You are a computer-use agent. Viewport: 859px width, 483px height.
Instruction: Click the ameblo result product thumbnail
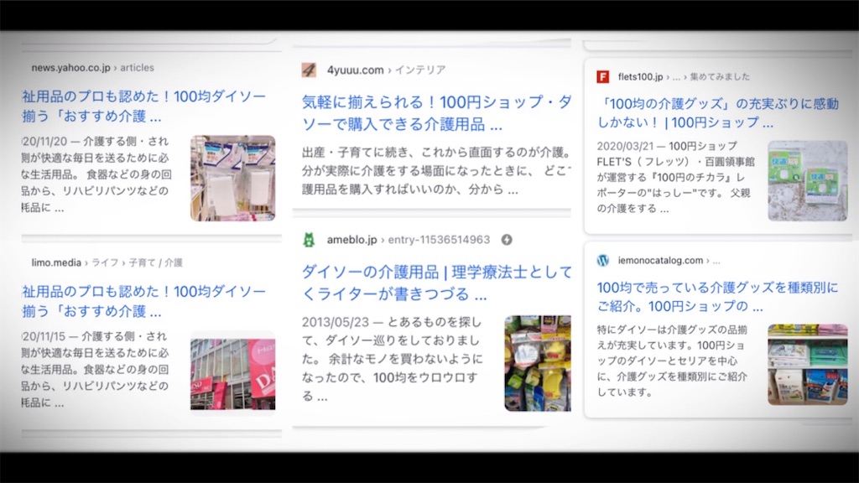point(538,363)
